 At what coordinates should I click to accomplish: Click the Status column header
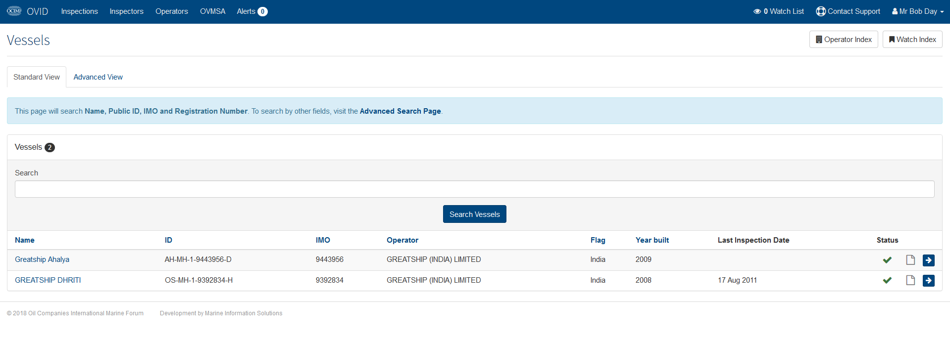887,240
